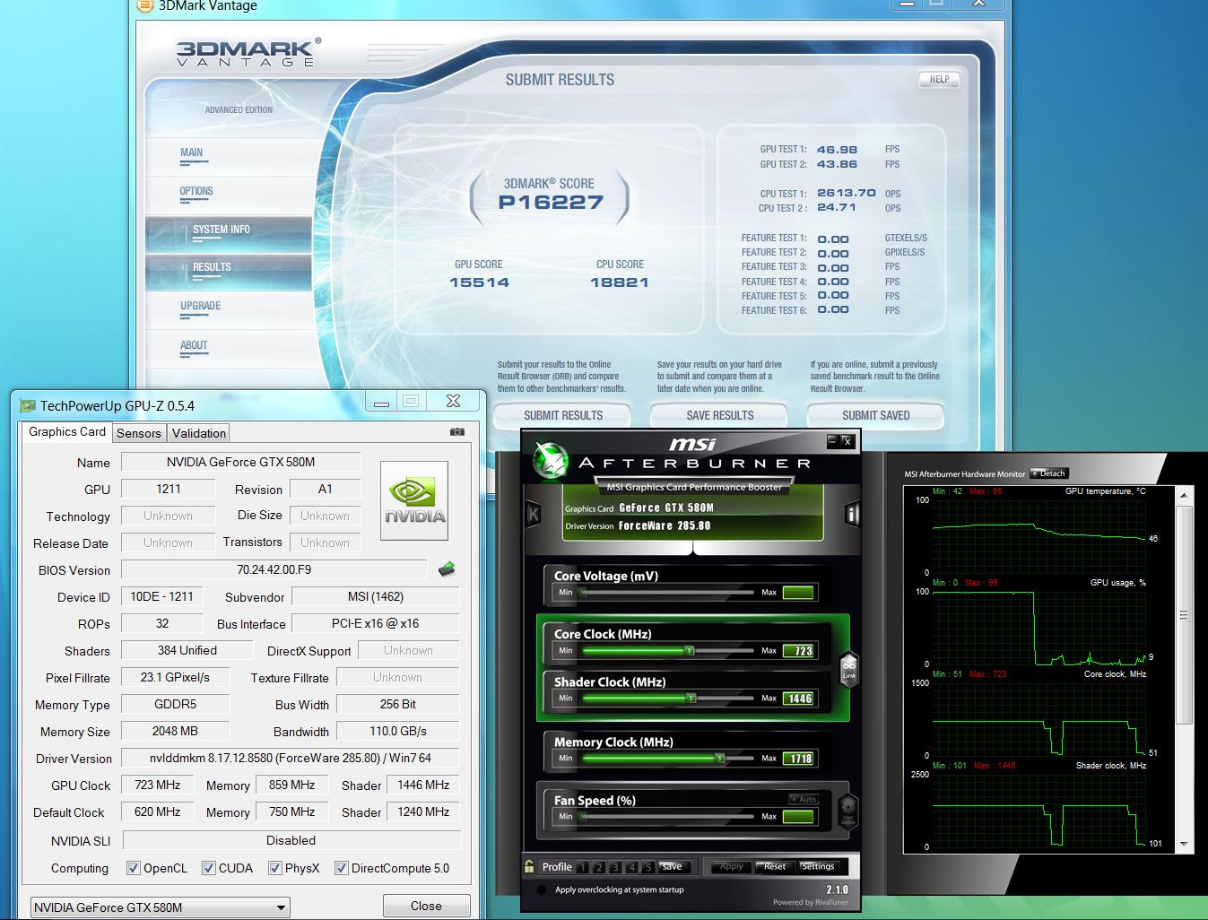This screenshot has height=920, width=1208.
Task: Click the profile lock padlock icon
Action: click(x=529, y=866)
